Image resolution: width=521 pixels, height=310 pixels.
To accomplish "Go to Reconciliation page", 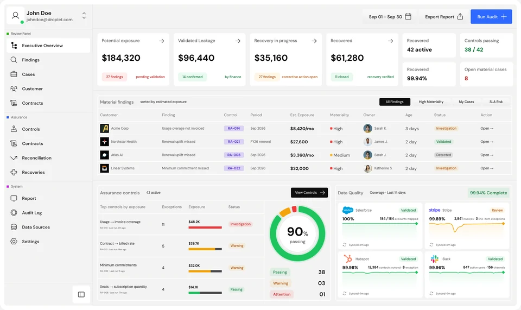I will click(x=36, y=158).
